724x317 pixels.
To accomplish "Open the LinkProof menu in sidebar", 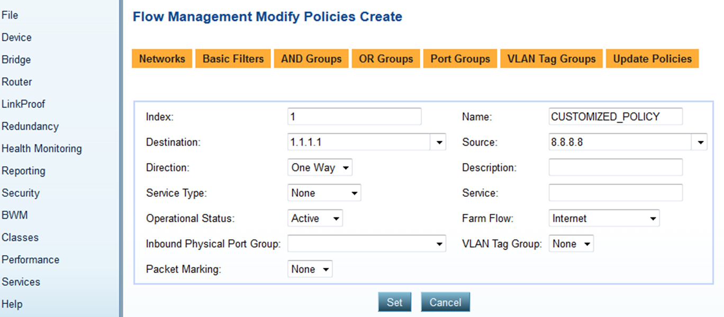I will [23, 104].
